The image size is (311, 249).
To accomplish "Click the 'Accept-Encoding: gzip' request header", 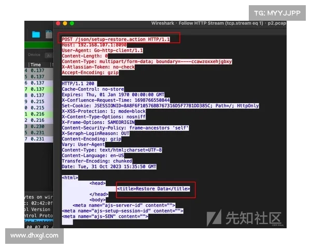I will click(x=90, y=73).
